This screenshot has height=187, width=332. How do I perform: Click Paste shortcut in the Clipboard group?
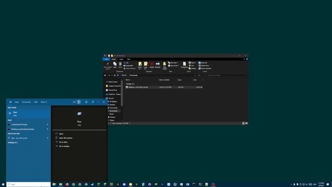[x=129, y=69]
